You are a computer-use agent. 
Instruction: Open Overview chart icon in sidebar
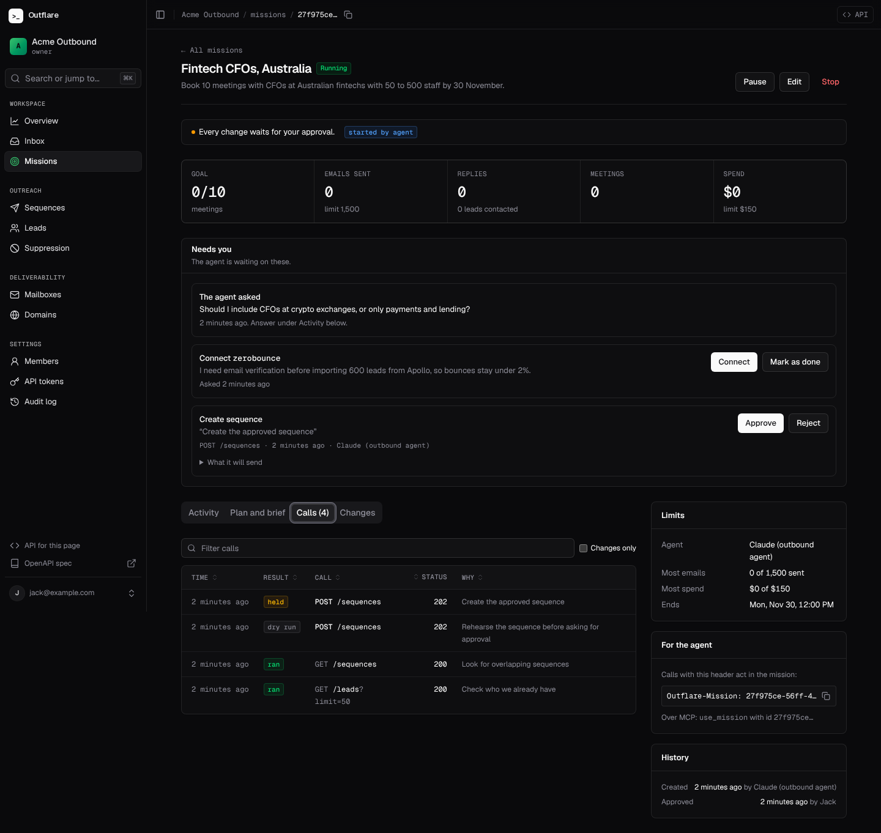[x=15, y=121]
